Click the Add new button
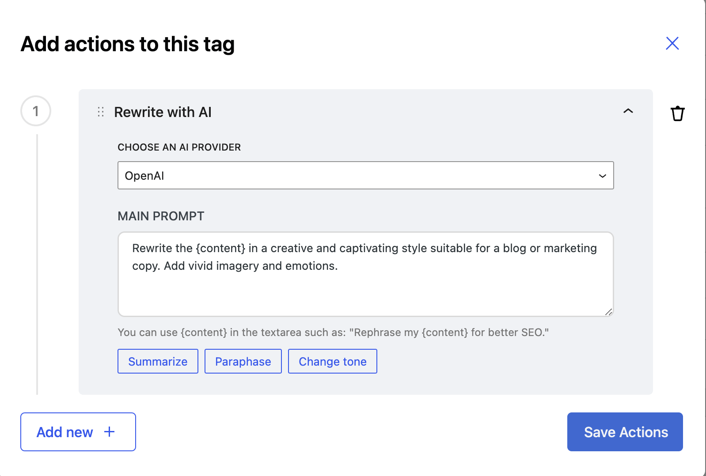 78,432
